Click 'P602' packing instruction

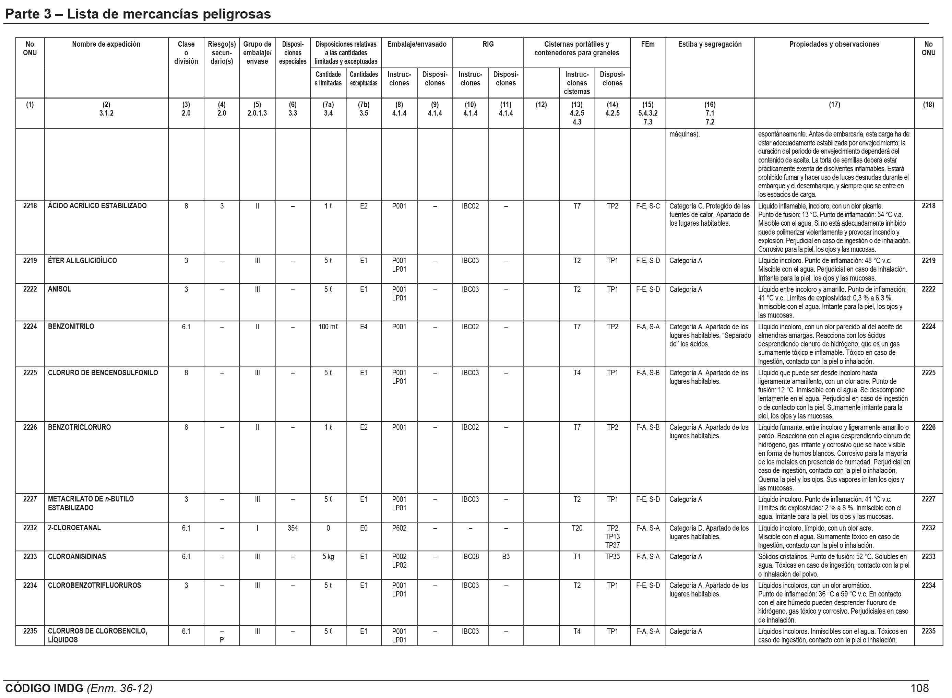click(x=399, y=528)
